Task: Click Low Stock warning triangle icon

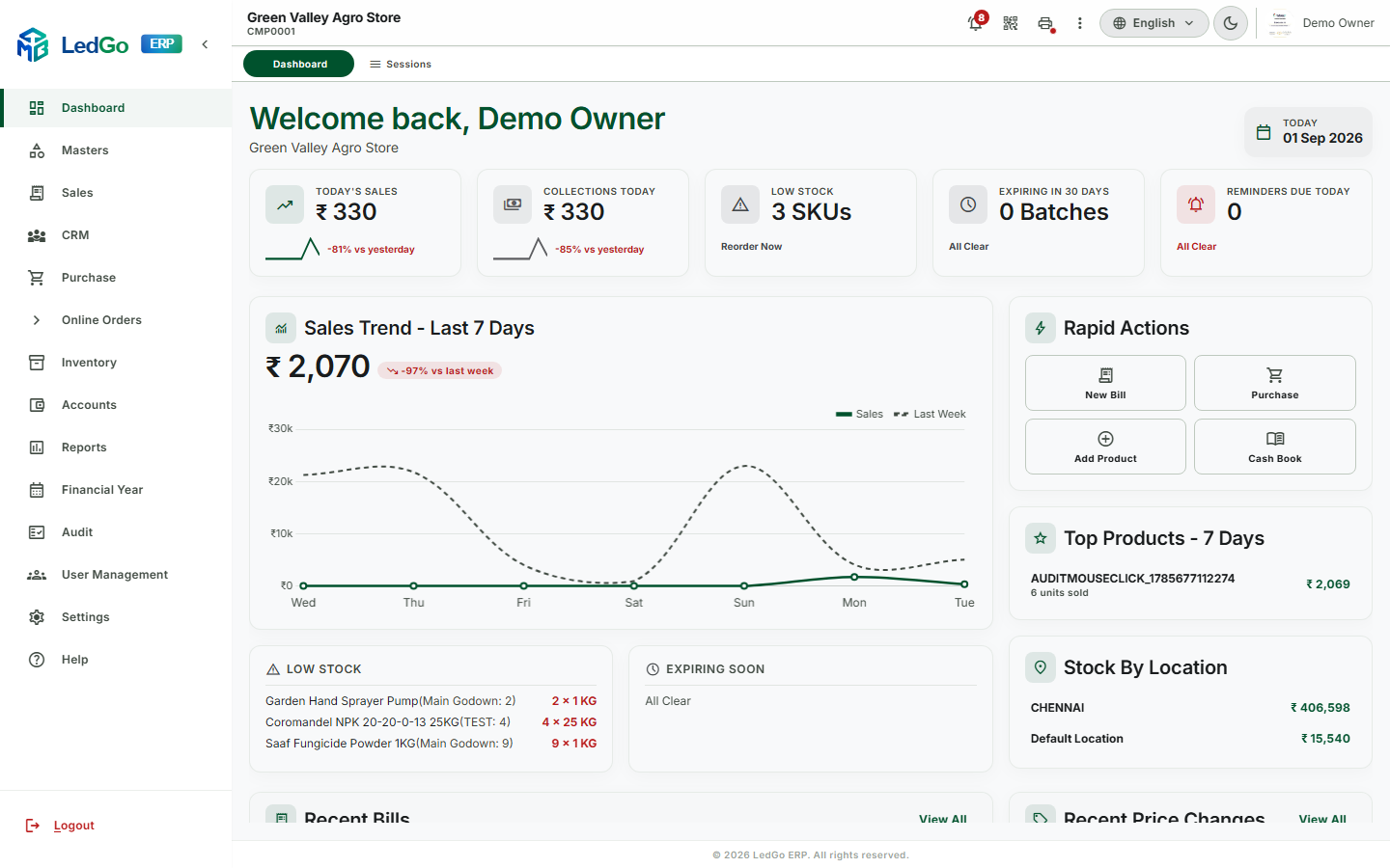Action: [x=740, y=204]
